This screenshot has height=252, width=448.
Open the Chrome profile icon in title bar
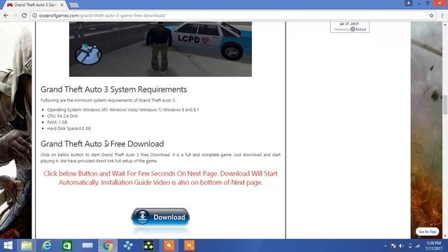(x=409, y=3)
